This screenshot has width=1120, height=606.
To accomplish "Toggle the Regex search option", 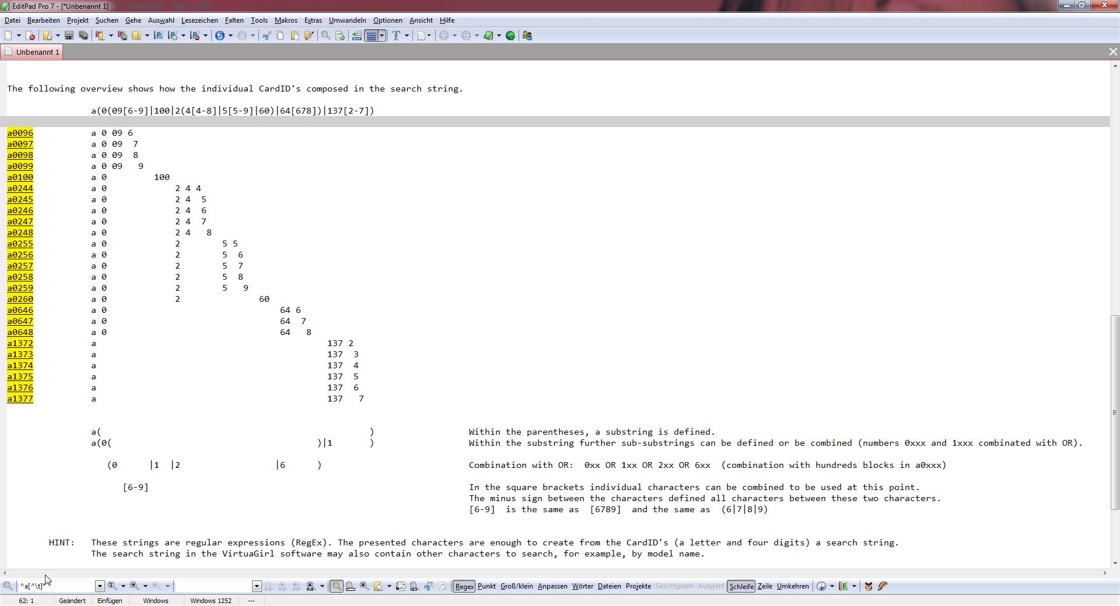I will point(464,586).
